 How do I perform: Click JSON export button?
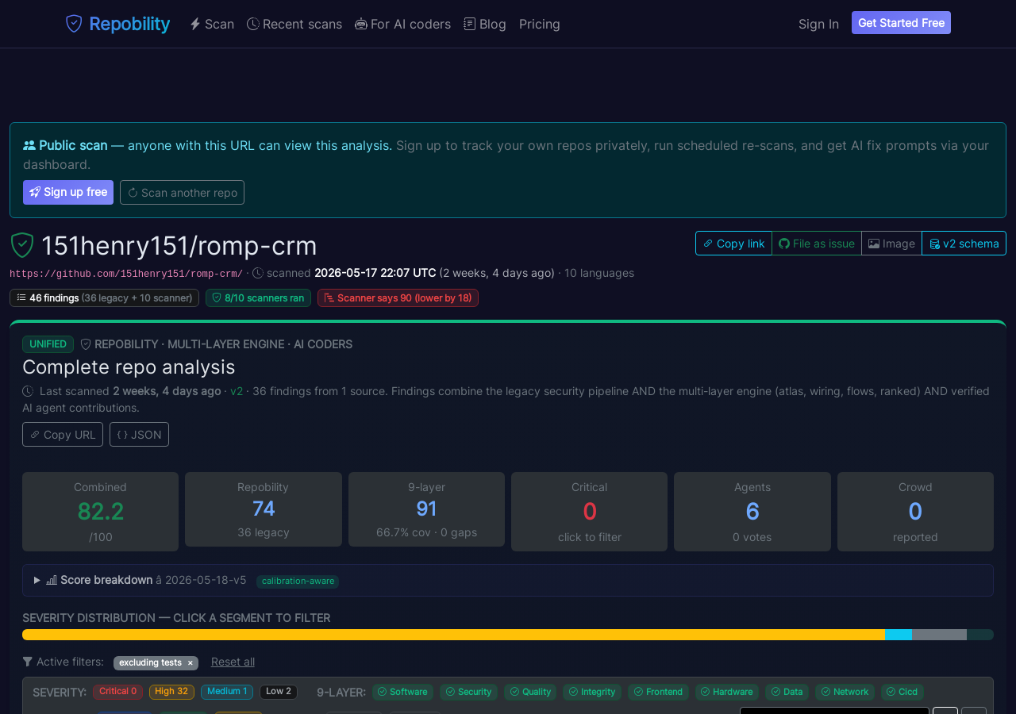[139, 434]
